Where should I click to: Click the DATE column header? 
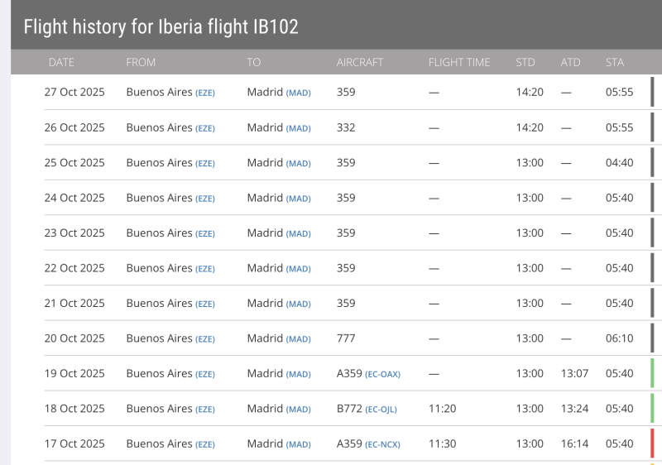point(61,62)
